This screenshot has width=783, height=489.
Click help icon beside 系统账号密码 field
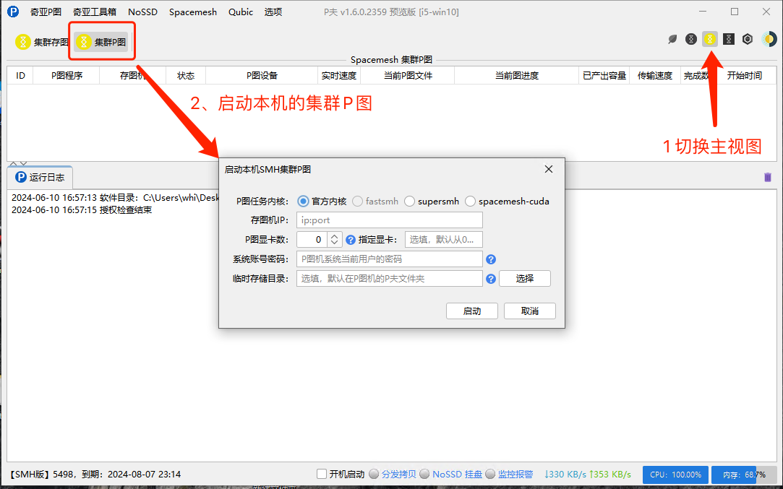[x=491, y=259]
